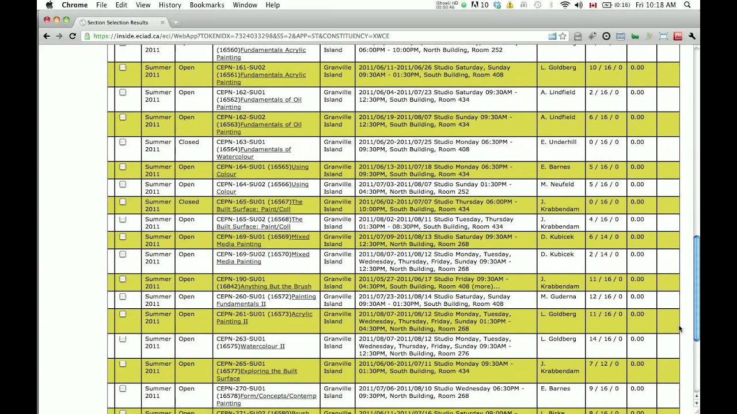
Task: Click the green bw extension icon
Action: (x=635, y=36)
